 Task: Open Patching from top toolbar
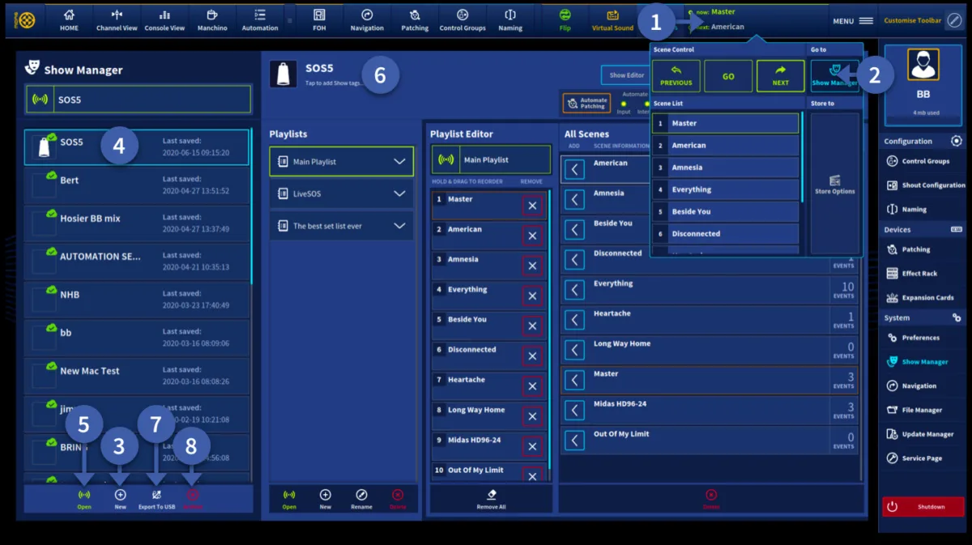[x=415, y=20]
